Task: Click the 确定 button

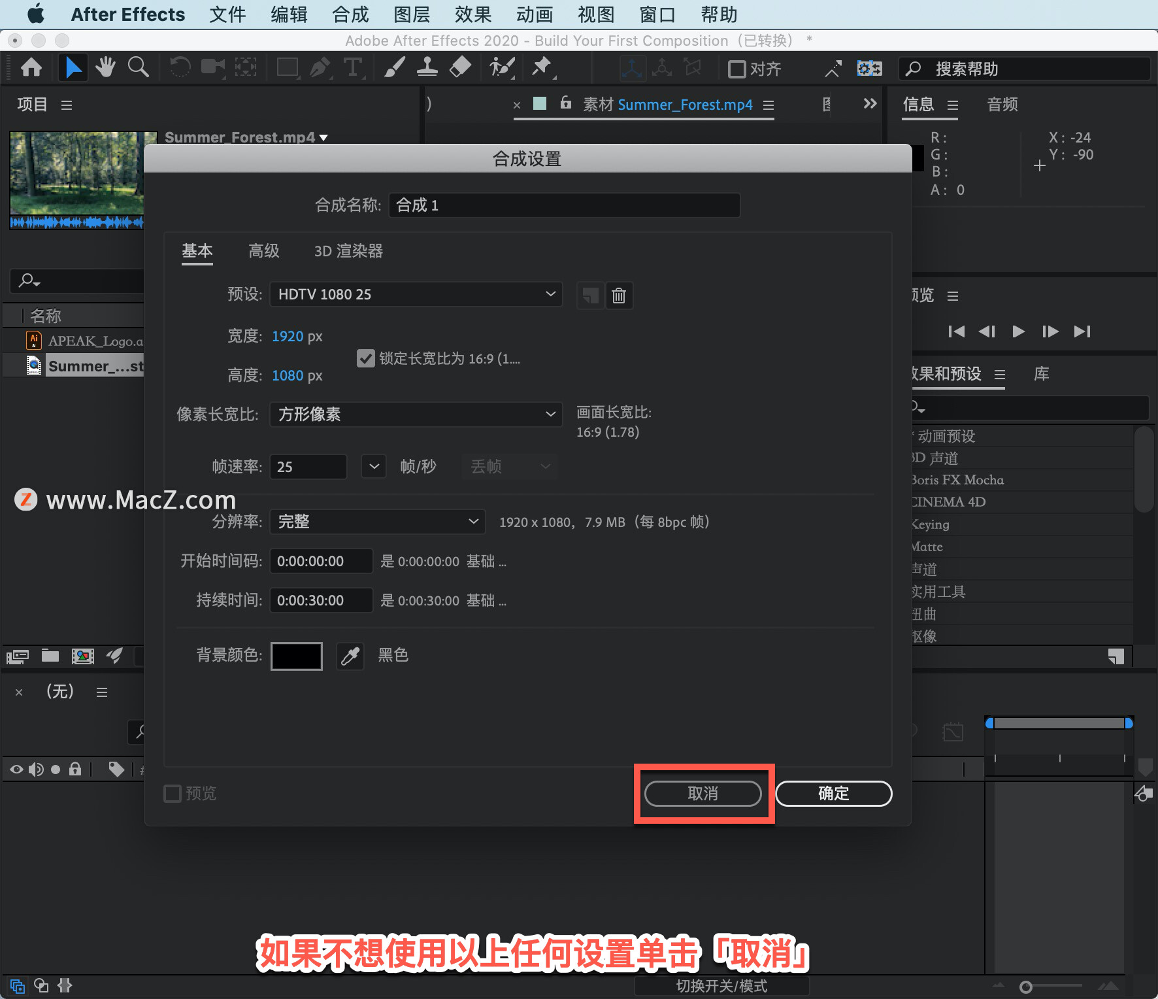Action: 834,794
